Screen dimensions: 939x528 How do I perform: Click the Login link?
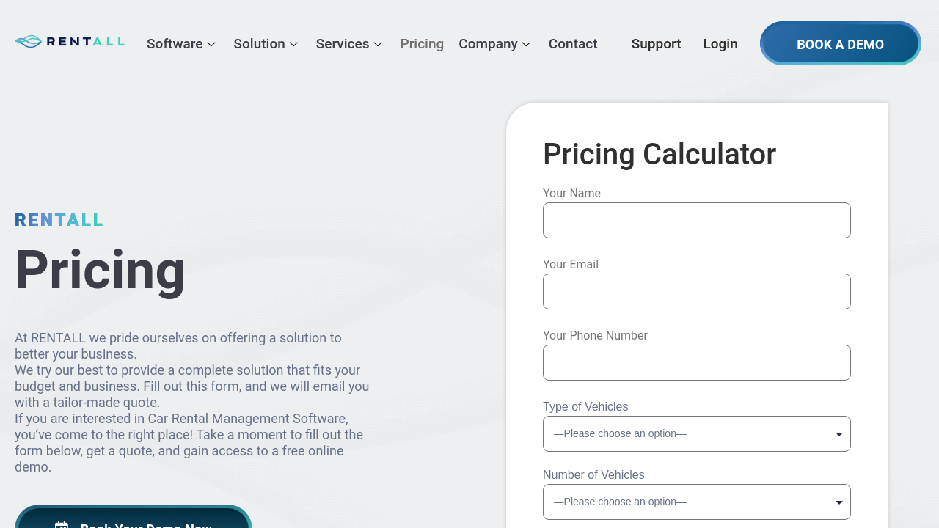pyautogui.click(x=720, y=44)
